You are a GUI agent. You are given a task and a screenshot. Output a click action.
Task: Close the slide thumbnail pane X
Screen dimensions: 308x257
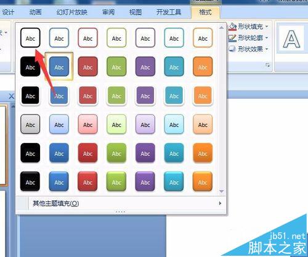pos(12,96)
